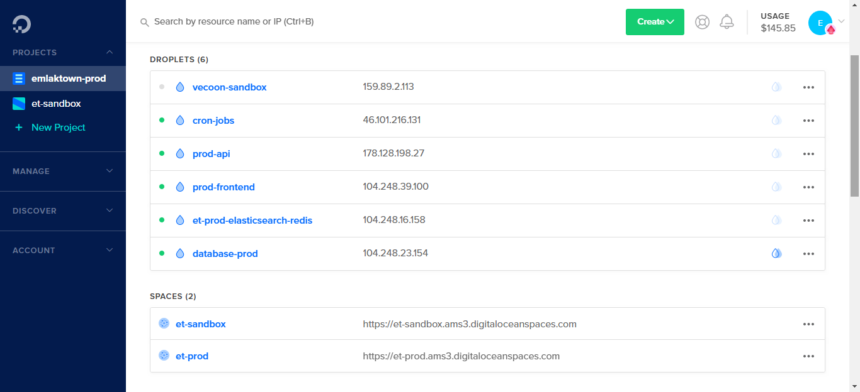860x392 pixels.
Task: Click the right-side droplet icon for prod-frontend
Action: click(777, 187)
